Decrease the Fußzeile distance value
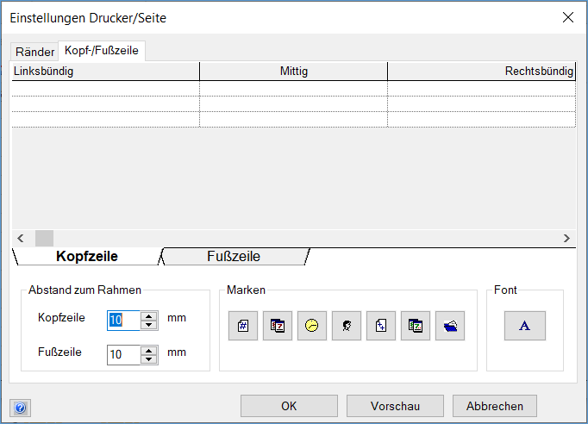588x424 pixels. click(x=149, y=359)
